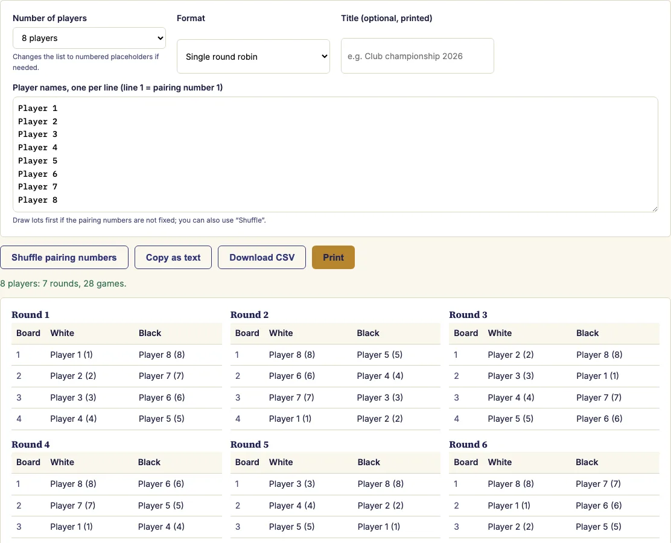This screenshot has width=671, height=543.
Task: Click the 'Draw lots first' hint text
Action: (139, 220)
